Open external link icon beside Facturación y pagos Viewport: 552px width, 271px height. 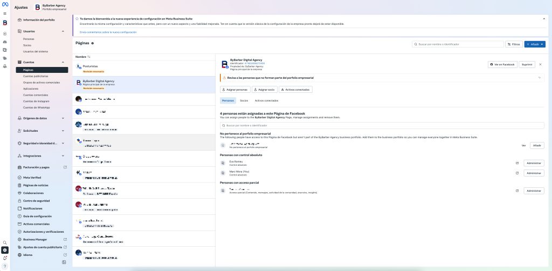point(65,167)
